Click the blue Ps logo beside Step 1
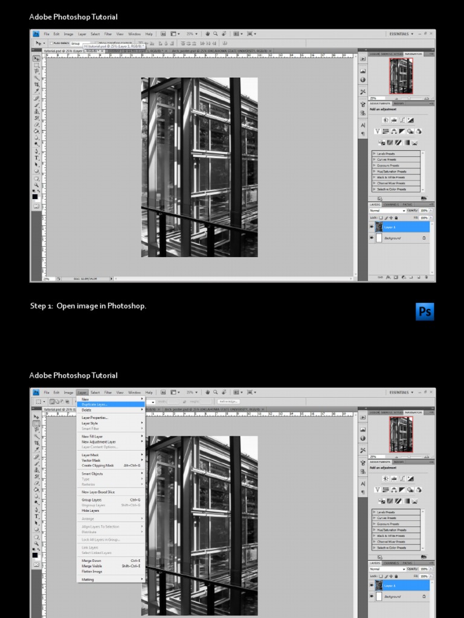 pyautogui.click(x=425, y=311)
